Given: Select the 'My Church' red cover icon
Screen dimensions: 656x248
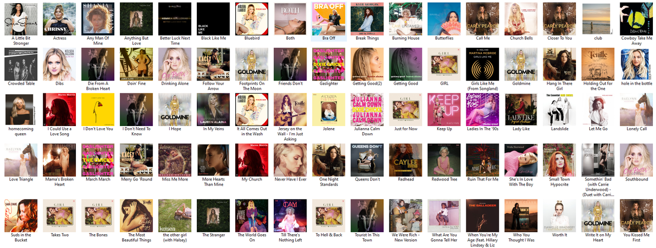Looking at the screenshot, I should (x=252, y=160).
